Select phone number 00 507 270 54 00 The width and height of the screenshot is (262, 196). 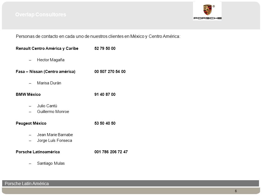(x=110, y=72)
